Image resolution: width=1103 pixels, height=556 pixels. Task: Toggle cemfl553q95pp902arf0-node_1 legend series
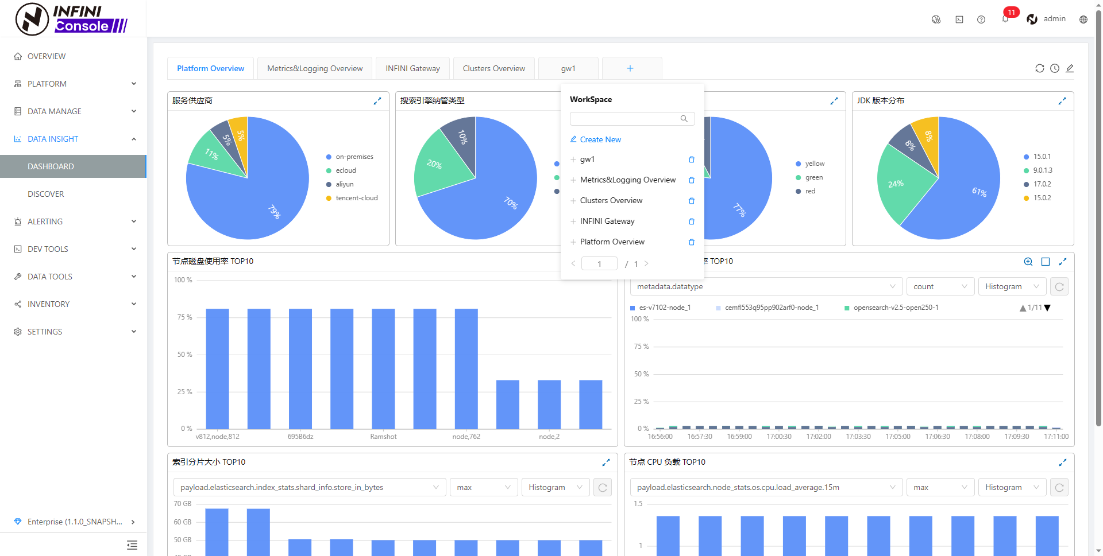tap(768, 308)
